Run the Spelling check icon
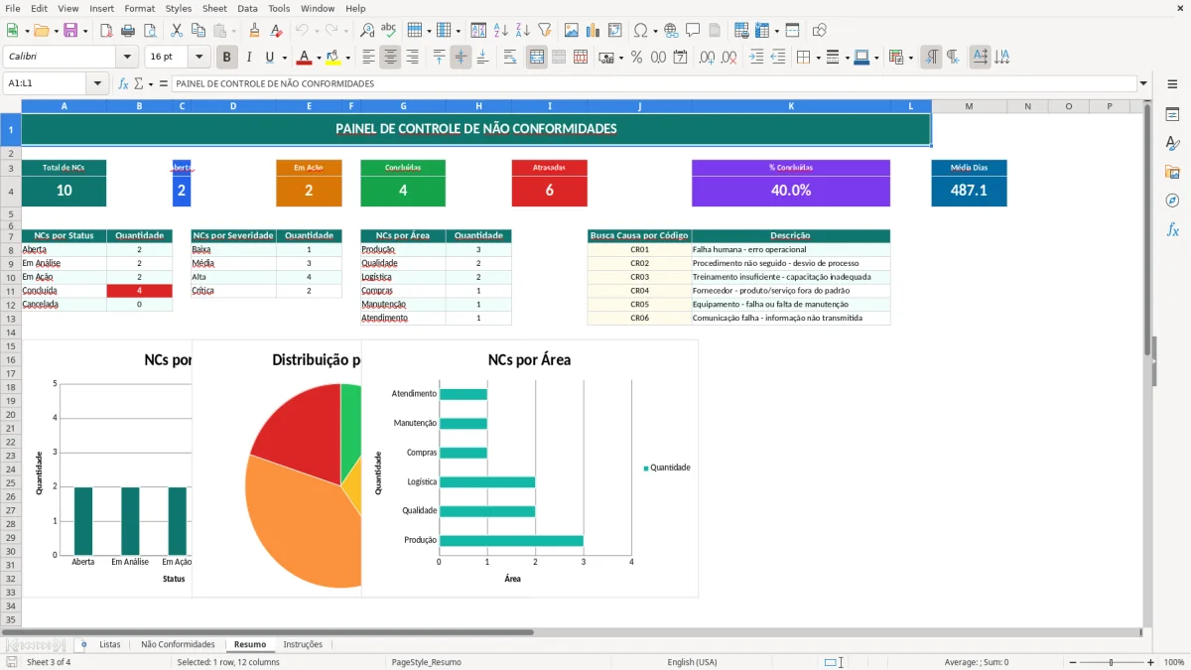Screen dimensions: 1191x670 (388, 31)
